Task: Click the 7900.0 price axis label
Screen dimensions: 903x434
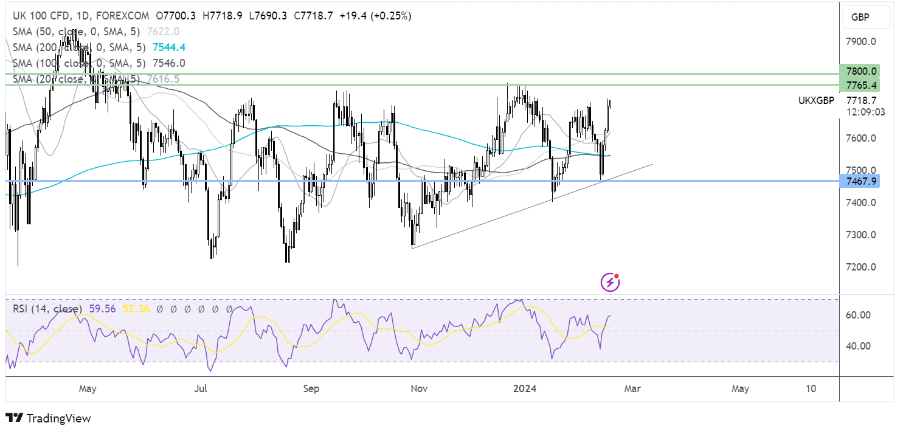Action: pos(861,42)
